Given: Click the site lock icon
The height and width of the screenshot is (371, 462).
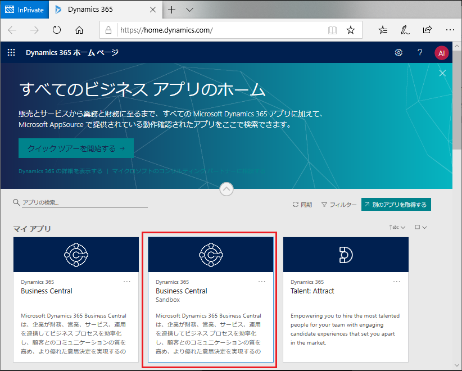Looking at the screenshot, I should coord(108,30).
